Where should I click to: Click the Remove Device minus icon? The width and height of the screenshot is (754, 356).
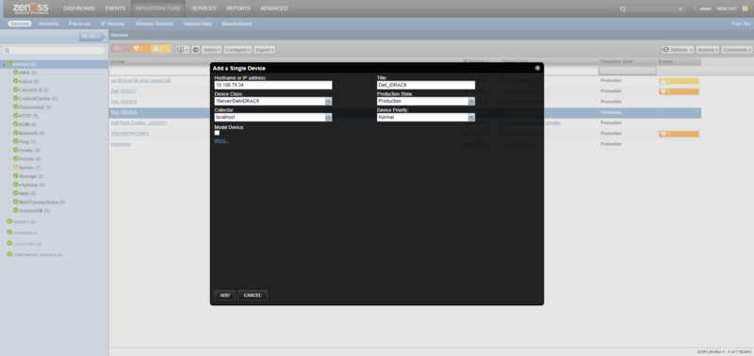[x=196, y=50]
